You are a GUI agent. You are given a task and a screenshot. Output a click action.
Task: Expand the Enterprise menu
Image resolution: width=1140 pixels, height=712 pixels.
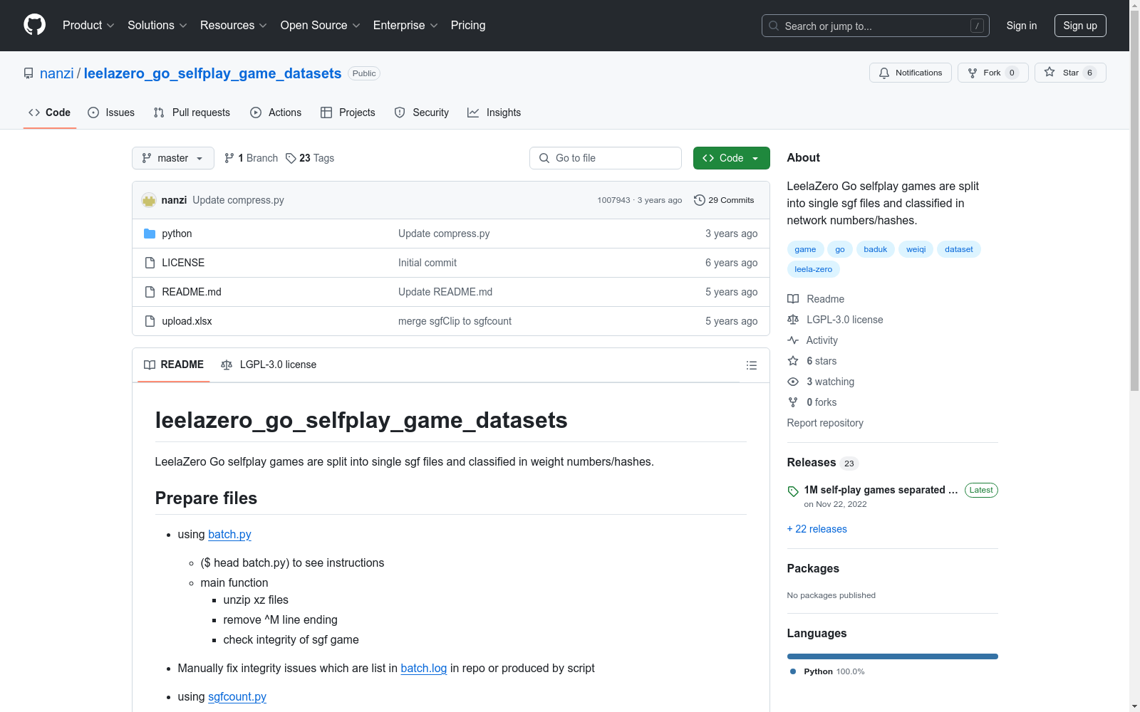pos(405,25)
